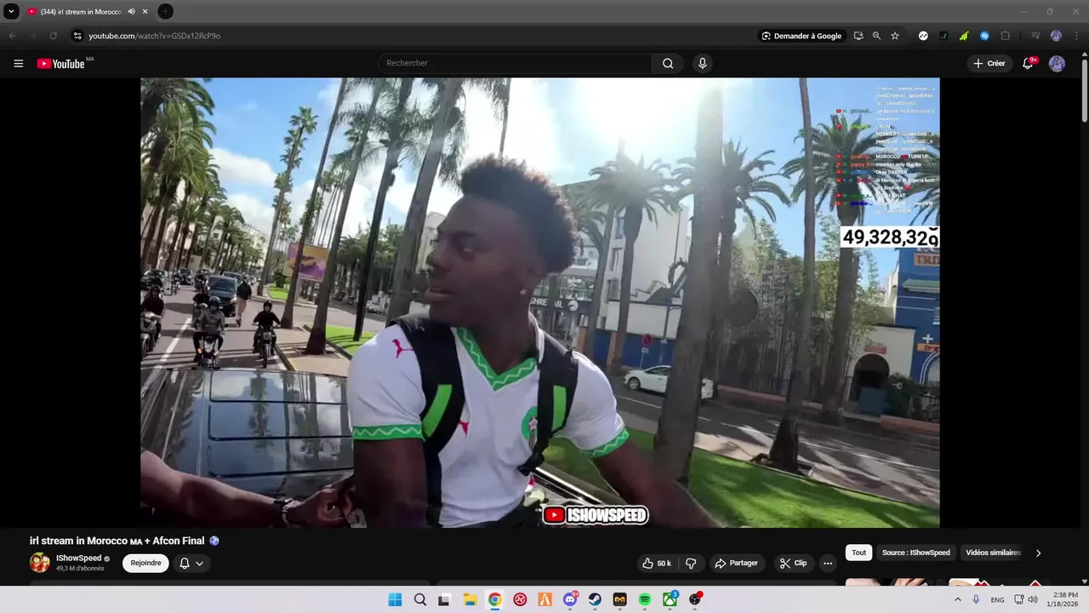Switch the ENG input language
Viewport: 1089px width, 613px height.
(997, 599)
